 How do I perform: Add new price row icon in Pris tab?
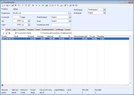3,33
